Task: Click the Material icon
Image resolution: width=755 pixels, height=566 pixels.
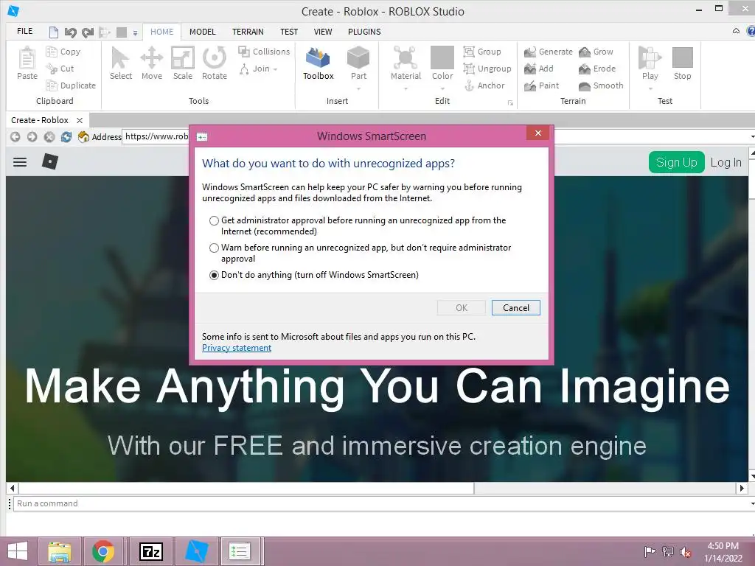Action: 406,57
